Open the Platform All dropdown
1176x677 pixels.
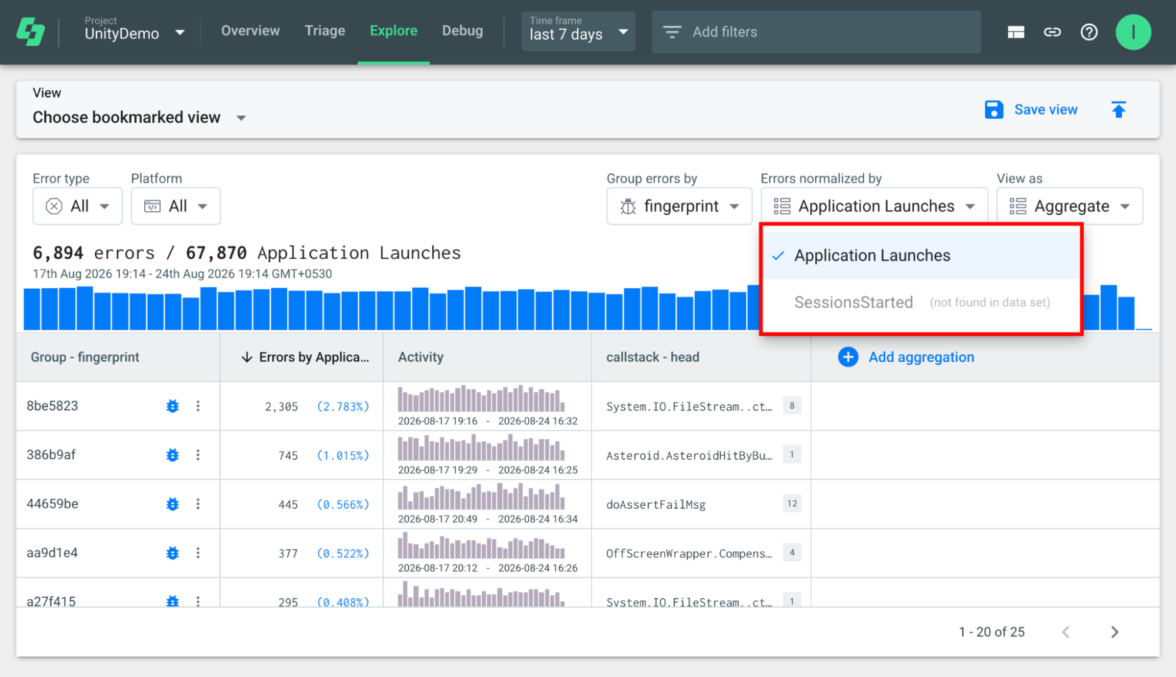tap(176, 206)
